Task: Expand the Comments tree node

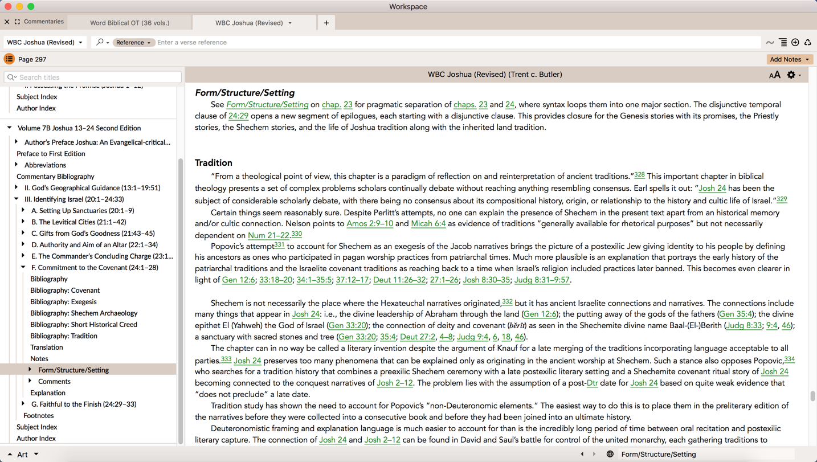Action: pyautogui.click(x=30, y=381)
